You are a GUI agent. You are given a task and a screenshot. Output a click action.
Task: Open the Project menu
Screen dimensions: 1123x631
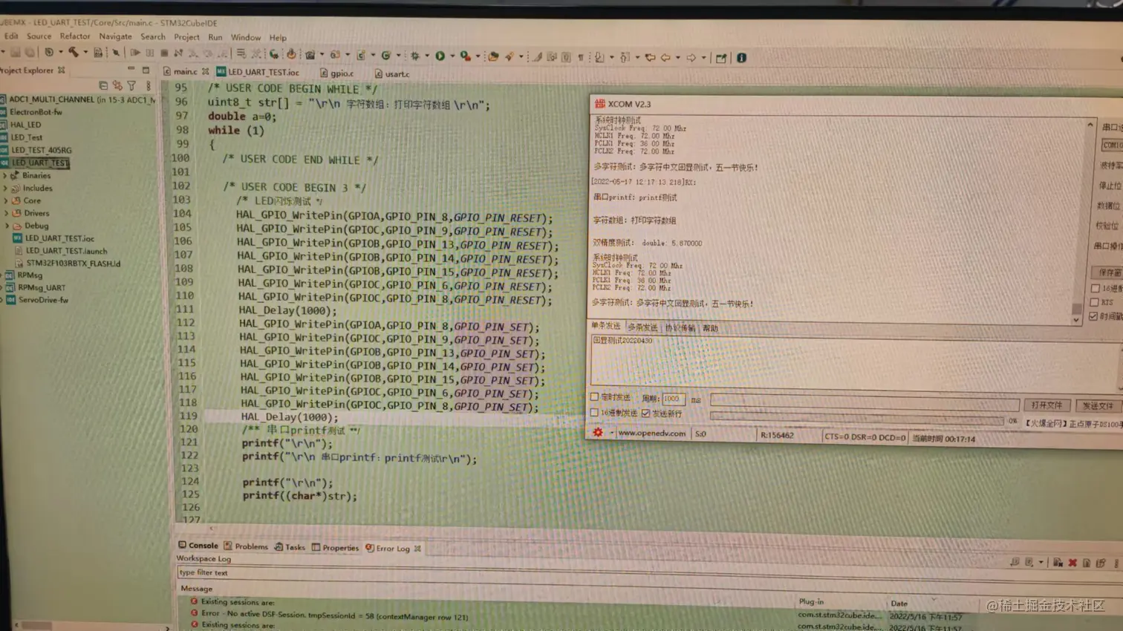(186, 37)
